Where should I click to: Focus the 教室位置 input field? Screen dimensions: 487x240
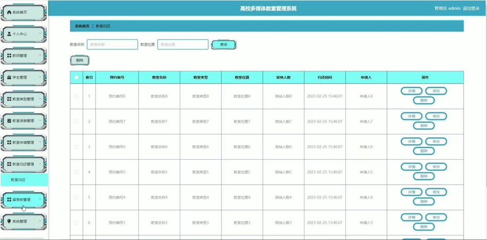183,44
